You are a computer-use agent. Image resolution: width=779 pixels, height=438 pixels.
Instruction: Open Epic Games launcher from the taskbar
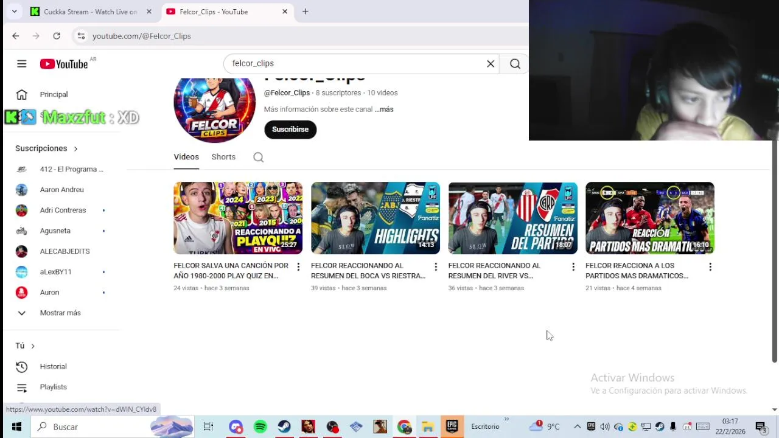(452, 426)
